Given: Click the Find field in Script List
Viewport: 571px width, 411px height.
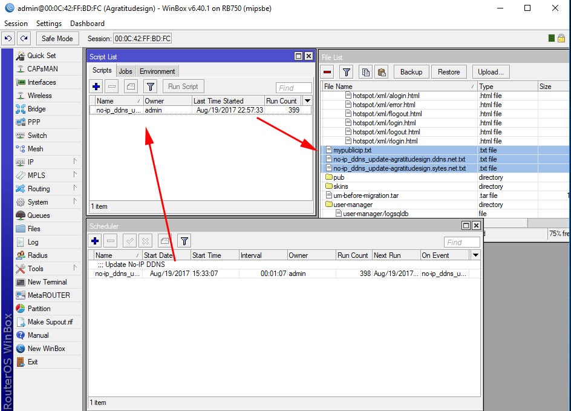Looking at the screenshot, I should click(x=293, y=87).
